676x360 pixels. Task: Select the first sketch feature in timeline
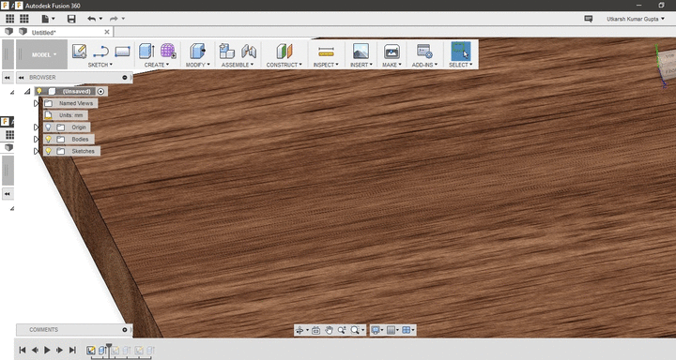pos(90,351)
